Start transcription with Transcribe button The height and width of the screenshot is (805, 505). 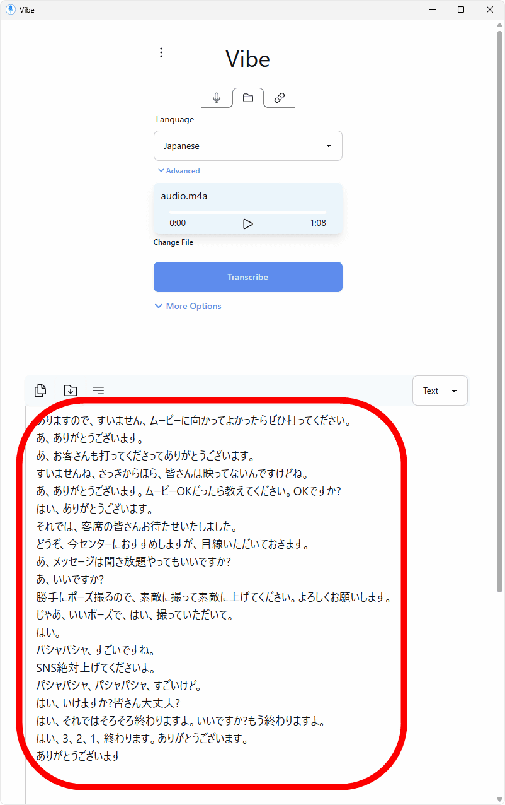[x=248, y=277]
